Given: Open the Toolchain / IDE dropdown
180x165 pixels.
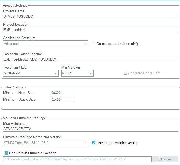Looking at the screenshot, I should pyautogui.click(x=31, y=73).
